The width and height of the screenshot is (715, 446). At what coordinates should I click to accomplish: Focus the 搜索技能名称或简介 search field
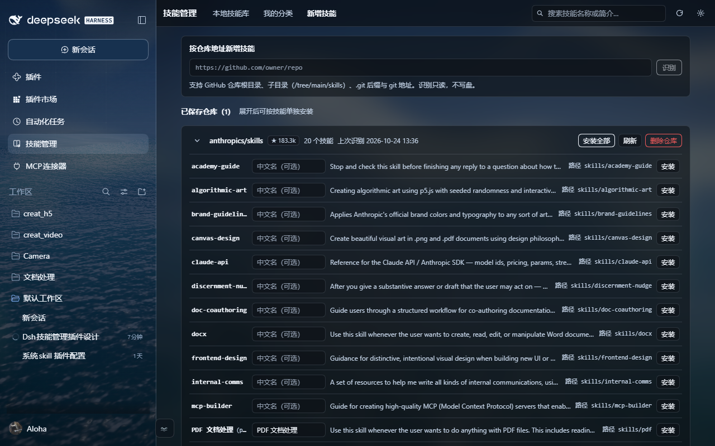tap(599, 13)
